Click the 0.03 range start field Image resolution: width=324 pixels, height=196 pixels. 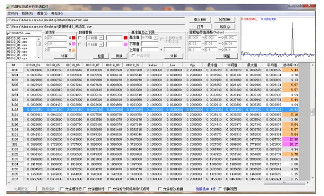[x=194, y=44]
